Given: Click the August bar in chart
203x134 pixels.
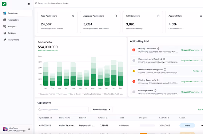Looking at the screenshot, I should pos(93,71).
